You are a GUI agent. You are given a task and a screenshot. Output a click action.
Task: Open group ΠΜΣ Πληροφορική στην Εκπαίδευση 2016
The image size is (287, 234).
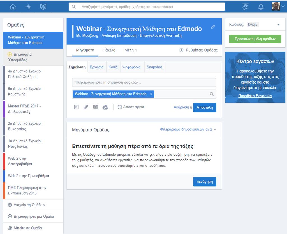click(x=33, y=191)
